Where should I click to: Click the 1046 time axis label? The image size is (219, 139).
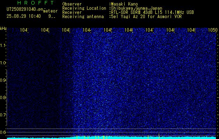click(x=129, y=30)
